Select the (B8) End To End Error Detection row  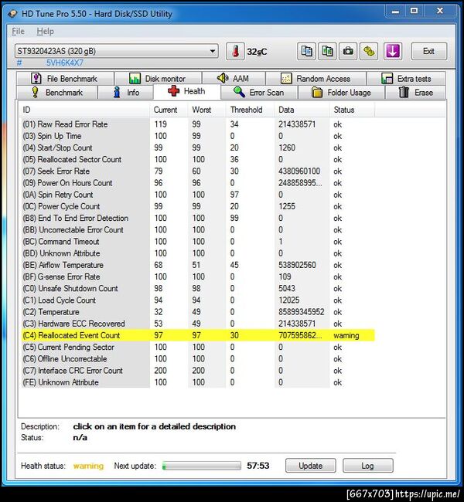(198, 218)
